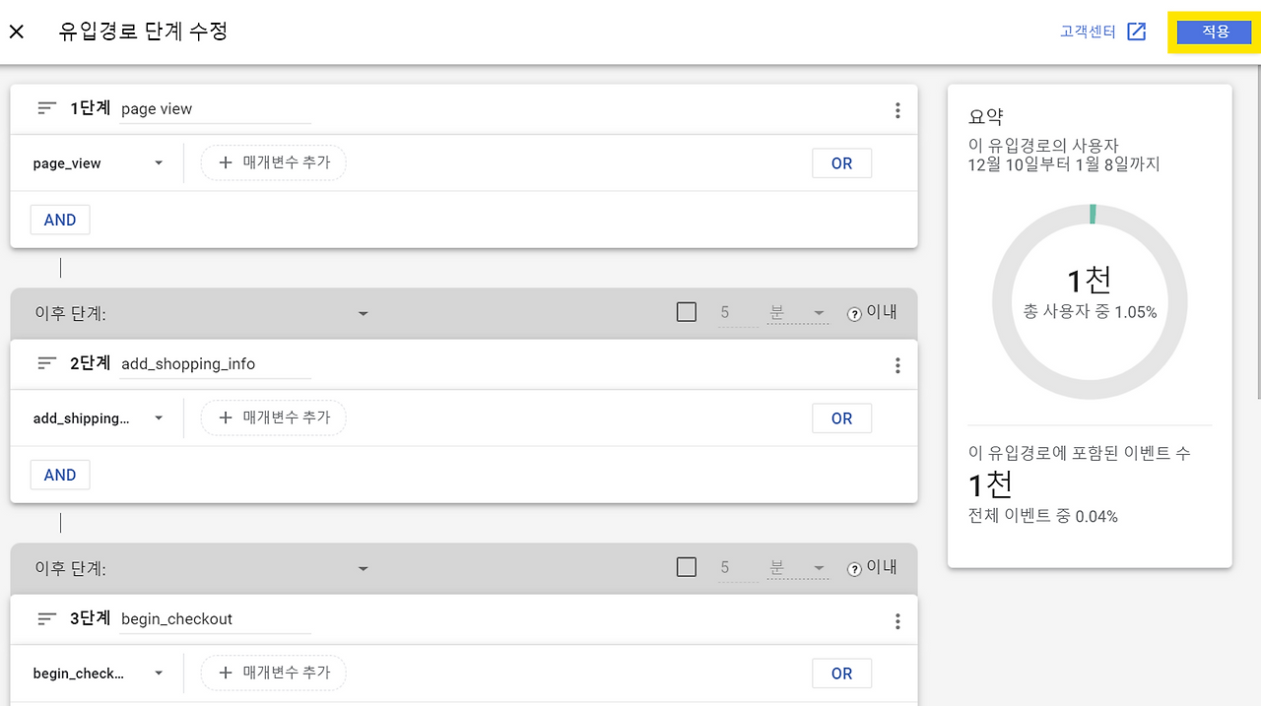Open three-dot menu for step 1
Image resolution: width=1261 pixels, height=706 pixels.
click(896, 110)
